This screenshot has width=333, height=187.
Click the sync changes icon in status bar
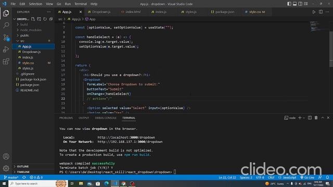click(24, 177)
